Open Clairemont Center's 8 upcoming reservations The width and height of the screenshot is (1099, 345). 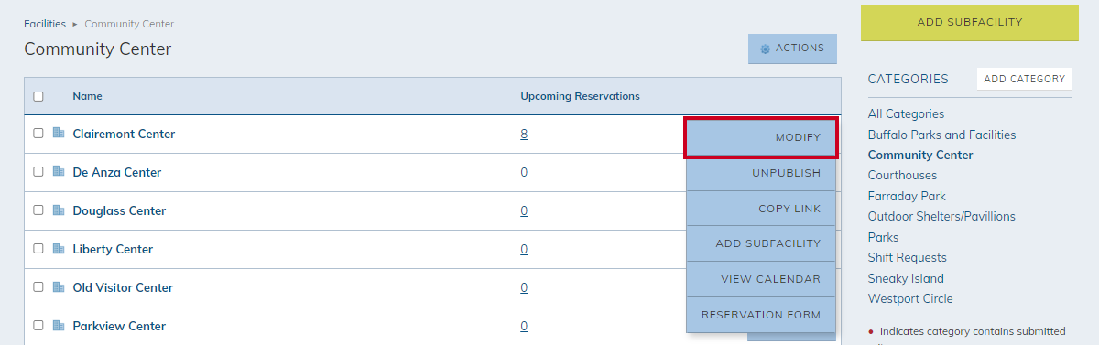coord(524,134)
